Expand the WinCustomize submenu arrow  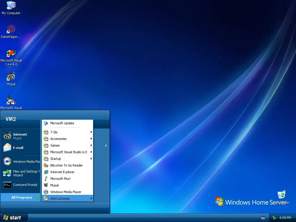[x=91, y=198]
